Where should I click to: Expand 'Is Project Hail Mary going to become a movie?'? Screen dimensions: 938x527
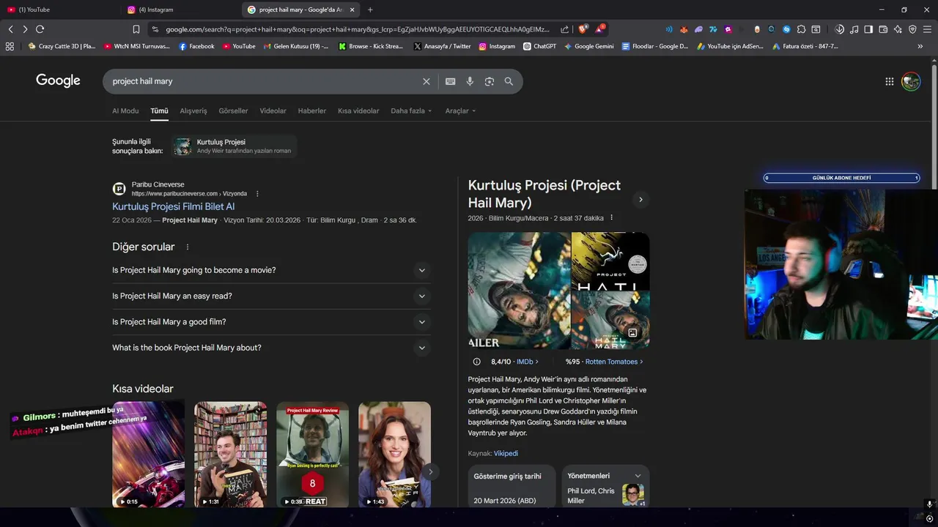click(271, 270)
